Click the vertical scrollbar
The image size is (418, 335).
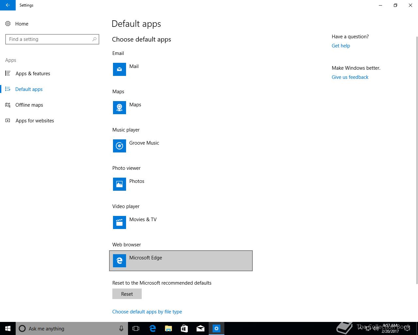click(x=416, y=160)
